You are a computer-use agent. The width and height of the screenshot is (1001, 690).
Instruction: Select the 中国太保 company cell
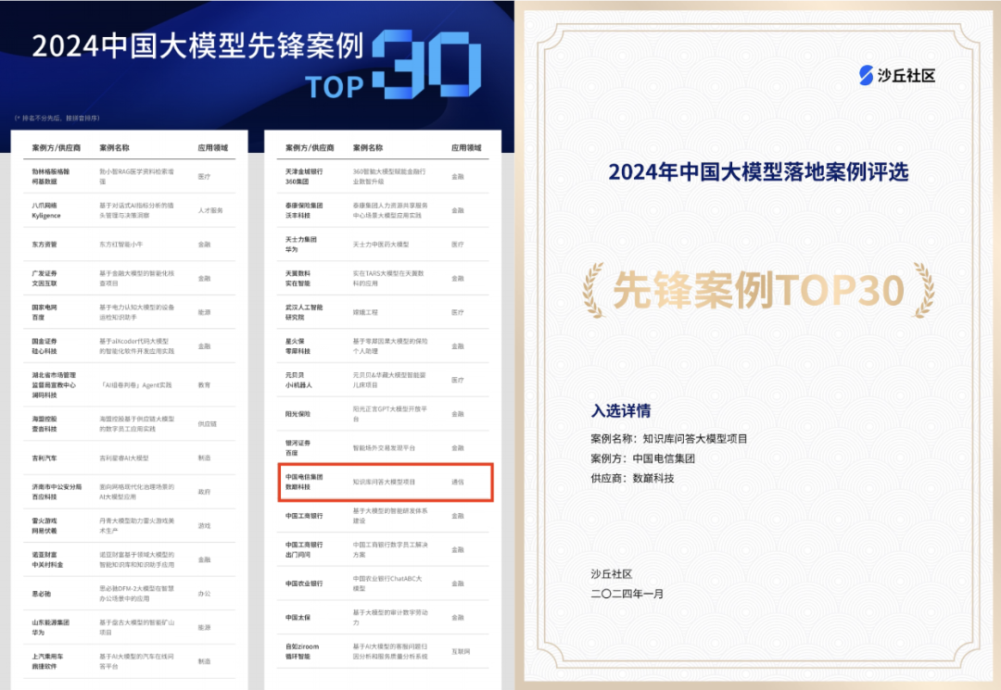click(298, 618)
